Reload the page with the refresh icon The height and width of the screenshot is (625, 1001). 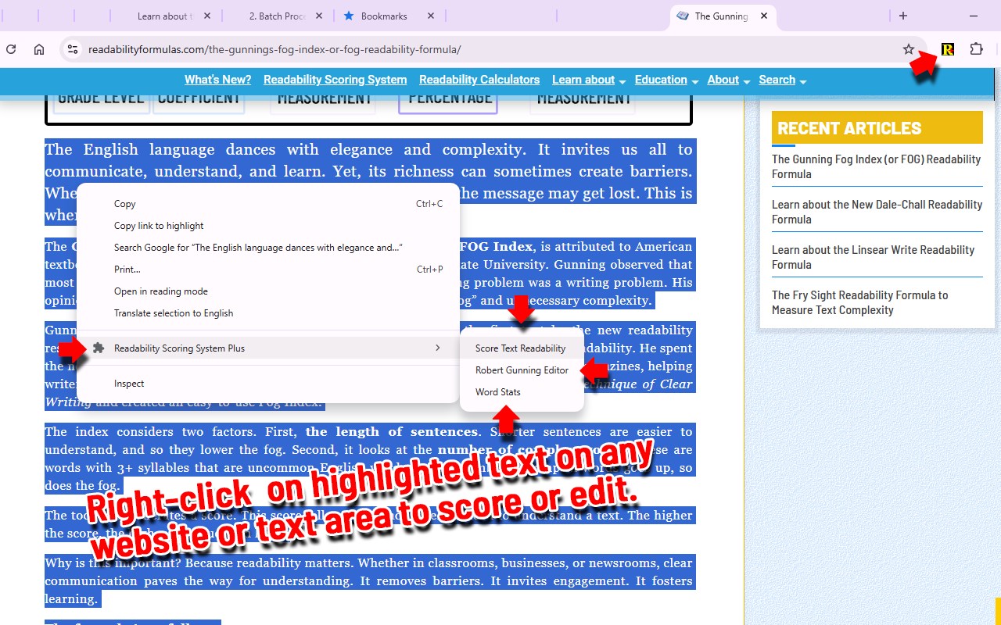(x=11, y=49)
